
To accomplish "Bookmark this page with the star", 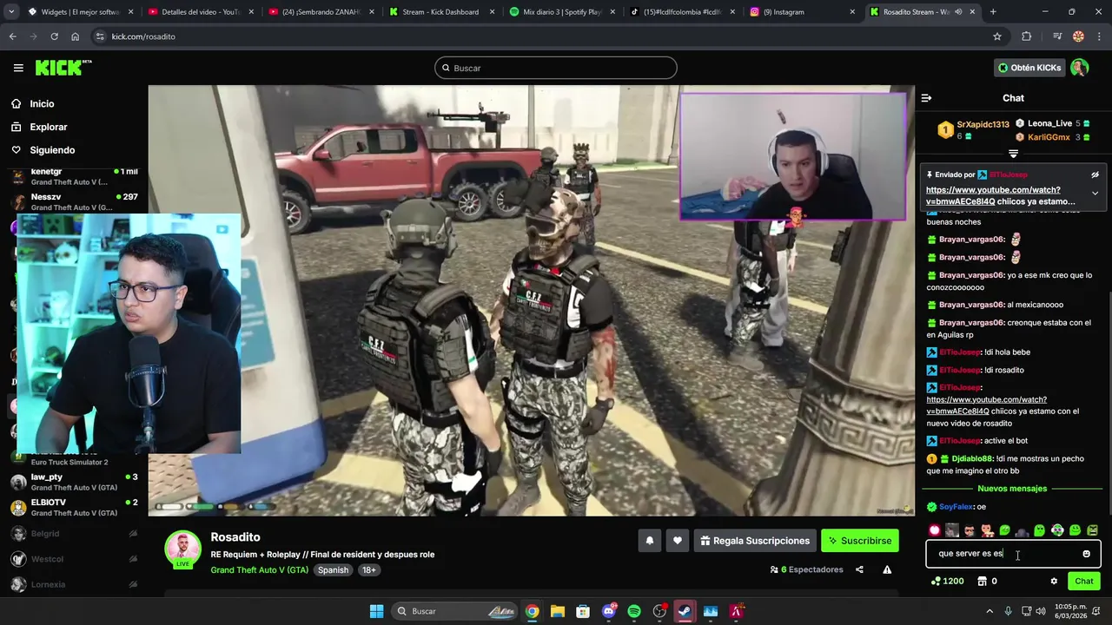I will (x=997, y=36).
